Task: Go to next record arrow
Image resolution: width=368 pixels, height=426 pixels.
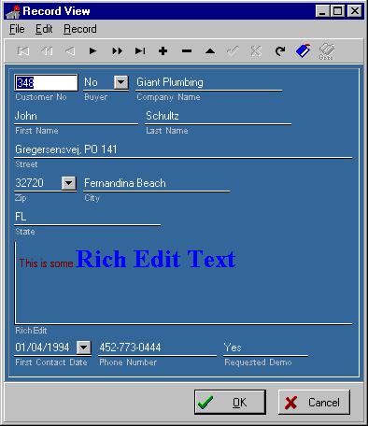Action: pyautogui.click(x=92, y=50)
